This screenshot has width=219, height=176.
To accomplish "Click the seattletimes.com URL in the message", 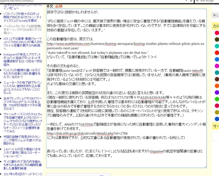I will point(126,46).
